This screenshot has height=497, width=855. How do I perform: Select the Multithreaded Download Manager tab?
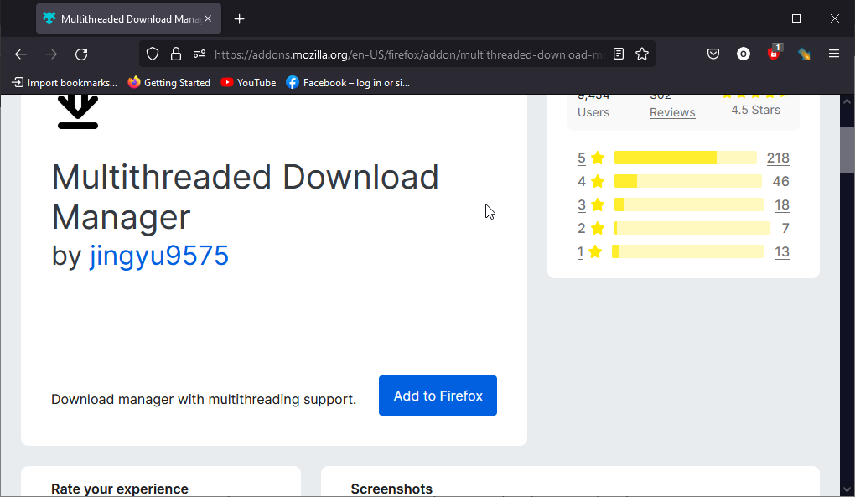click(x=129, y=18)
